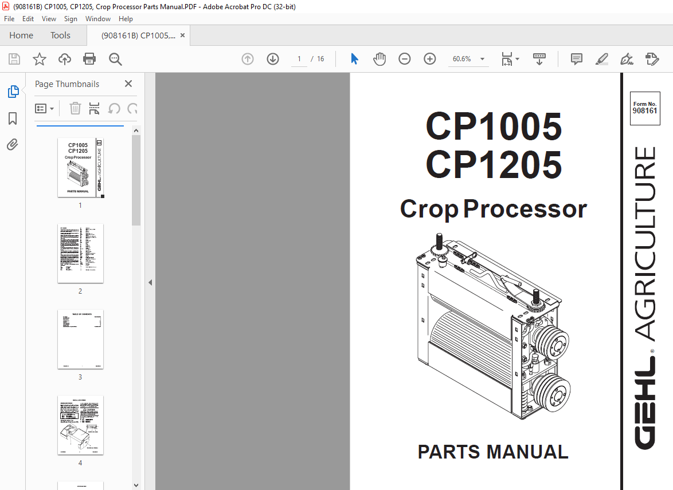Select page 2 thumbnail

click(80, 254)
